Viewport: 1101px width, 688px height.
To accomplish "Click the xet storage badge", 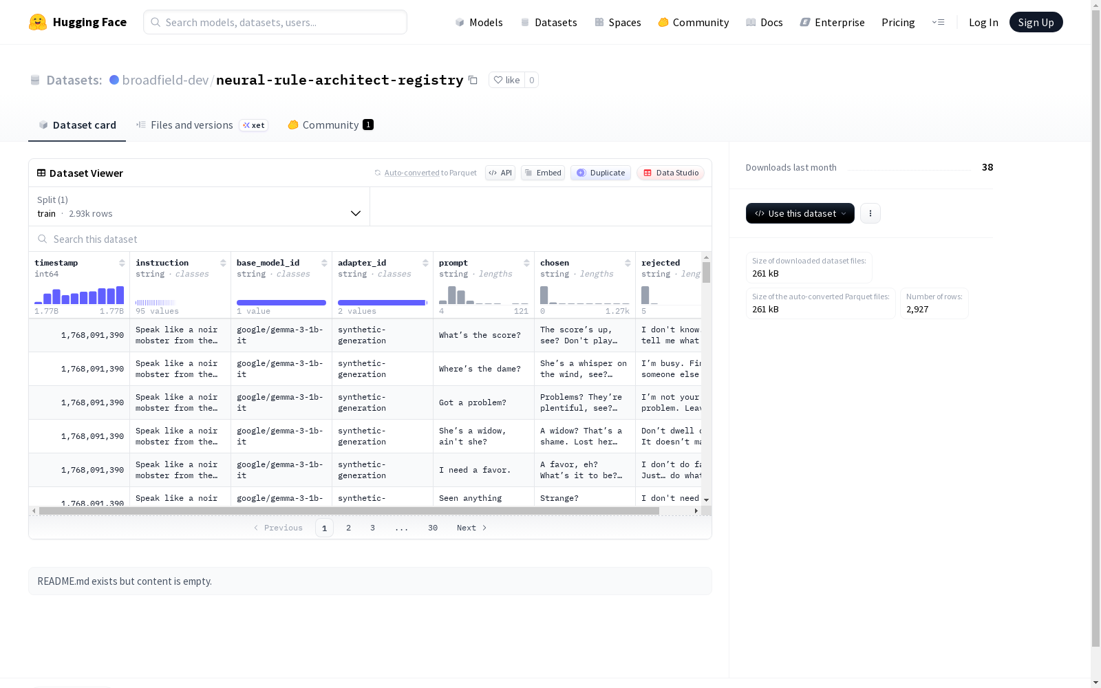I will (x=254, y=125).
